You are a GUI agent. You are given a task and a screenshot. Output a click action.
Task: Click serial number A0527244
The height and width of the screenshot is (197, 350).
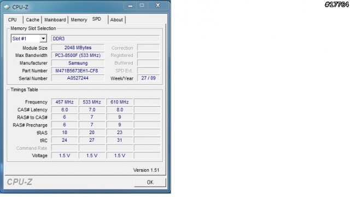point(78,78)
